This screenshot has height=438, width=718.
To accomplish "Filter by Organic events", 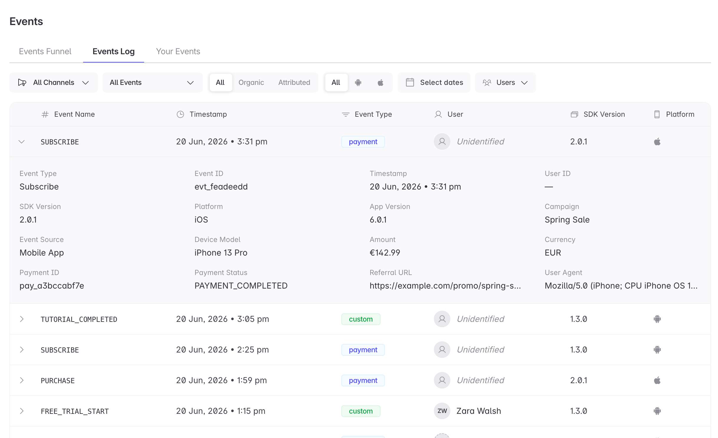I will tap(251, 83).
